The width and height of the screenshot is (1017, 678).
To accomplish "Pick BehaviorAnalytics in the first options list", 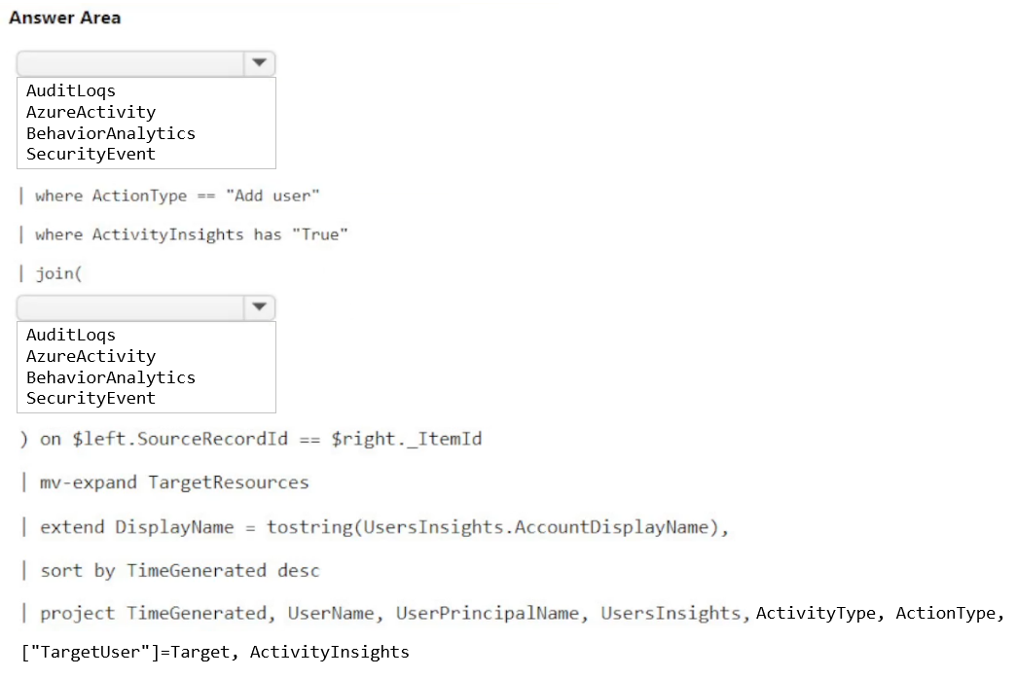I will (110, 133).
